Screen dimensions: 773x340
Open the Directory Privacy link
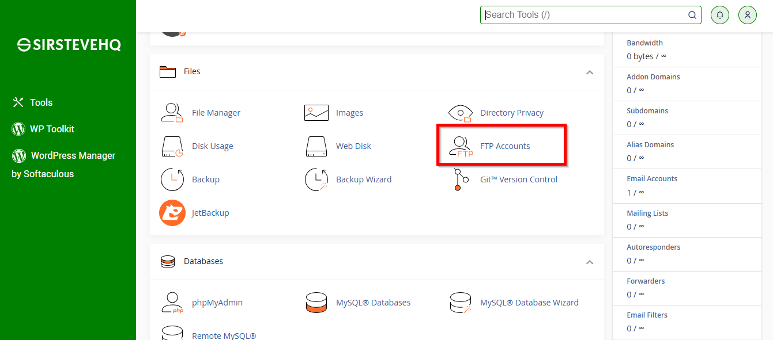[512, 113]
